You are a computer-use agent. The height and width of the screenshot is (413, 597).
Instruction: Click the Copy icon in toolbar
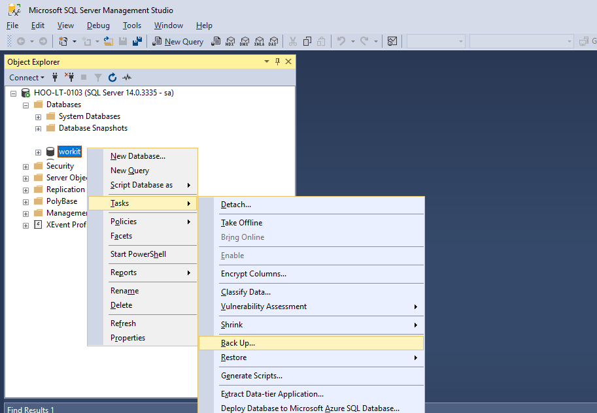[307, 41]
